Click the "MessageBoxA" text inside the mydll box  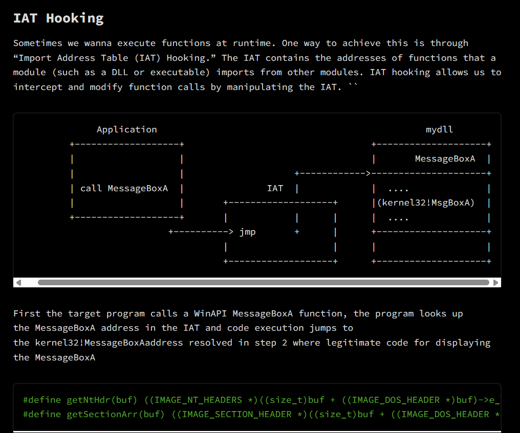[445, 158]
